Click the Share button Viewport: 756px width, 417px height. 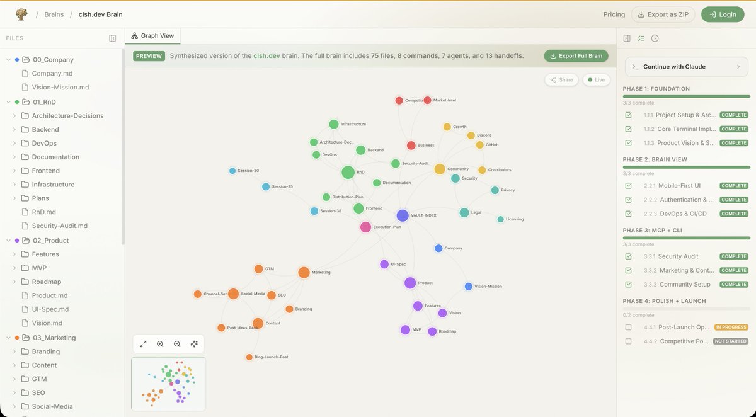pos(561,80)
